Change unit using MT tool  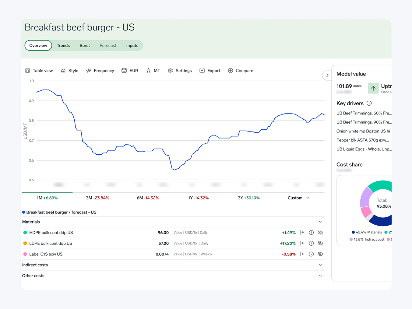tap(153, 71)
